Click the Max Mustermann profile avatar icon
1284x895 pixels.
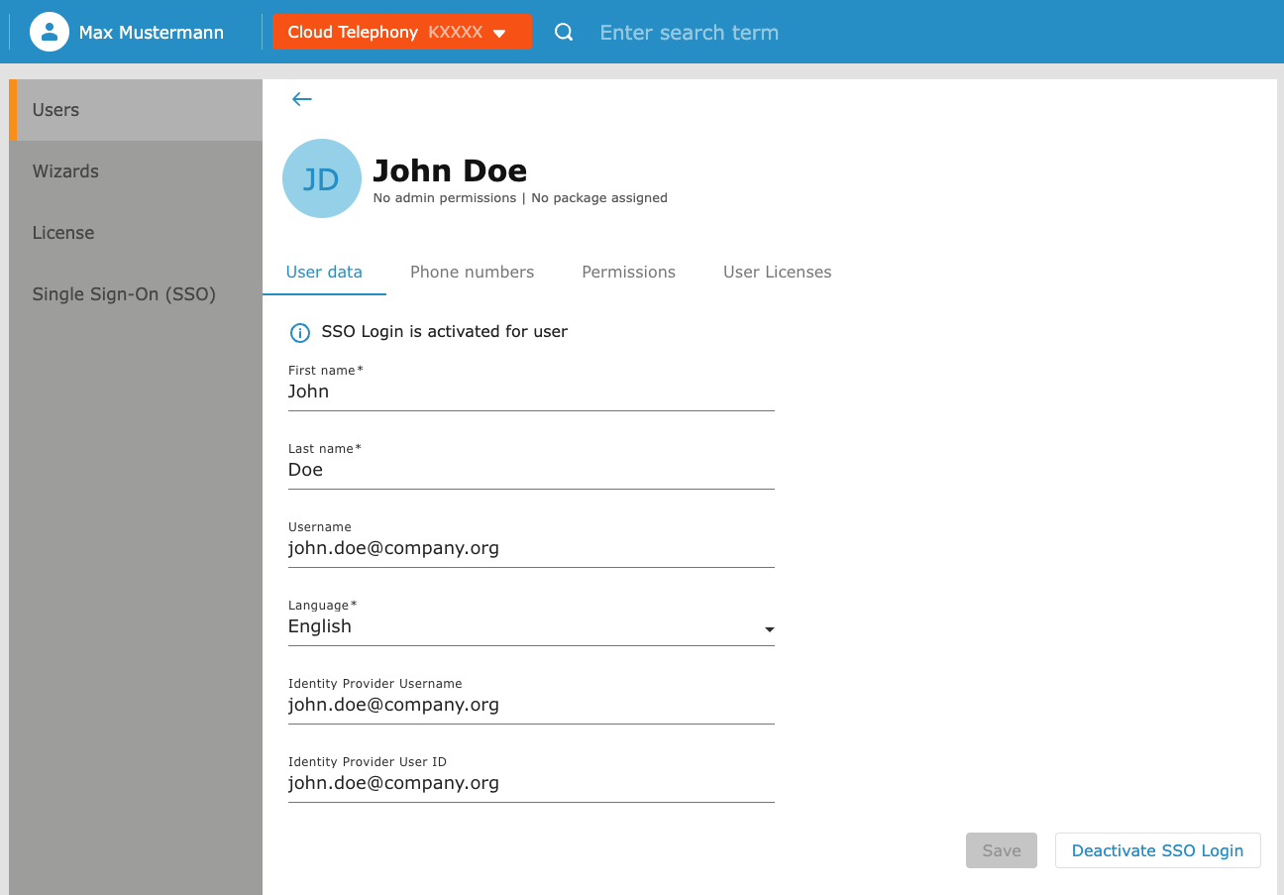[x=50, y=32]
